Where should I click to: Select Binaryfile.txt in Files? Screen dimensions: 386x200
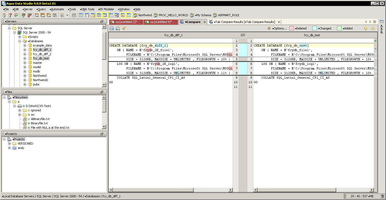click(x=39, y=123)
